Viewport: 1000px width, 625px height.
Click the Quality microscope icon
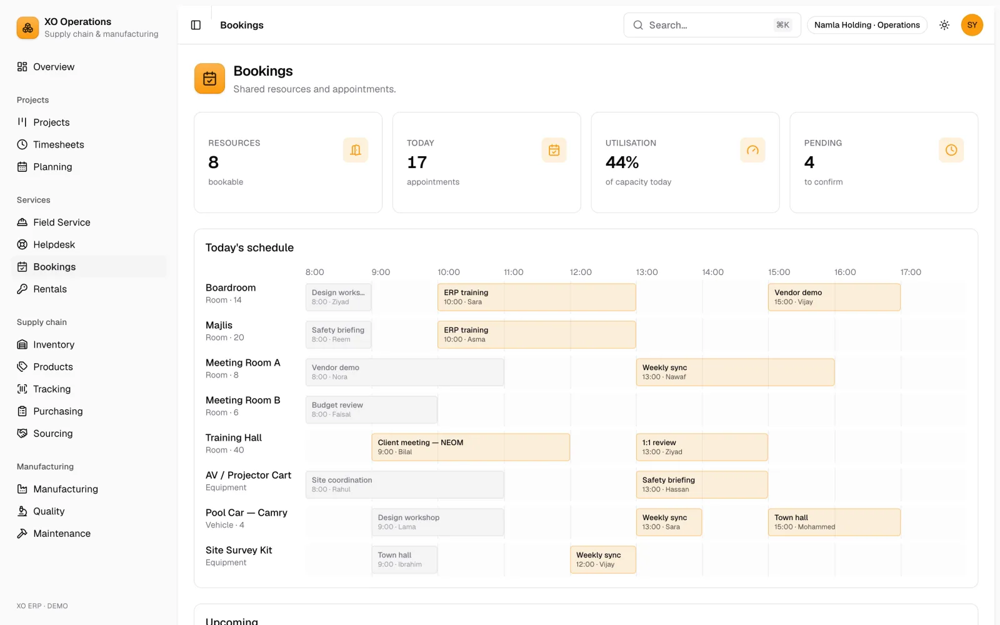pos(22,511)
